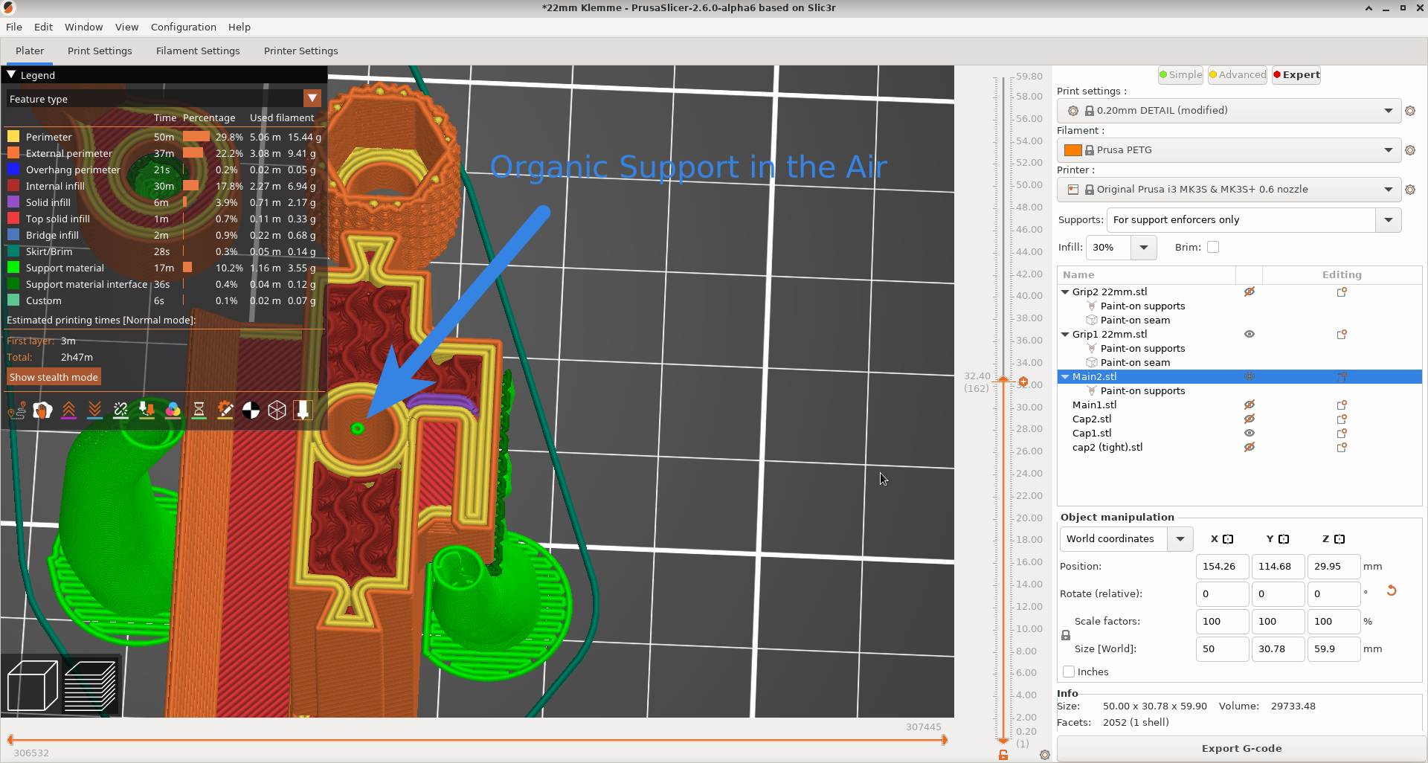Toggle Wipe moves hand icon
This screenshot has height=763, width=1428.
coord(42,410)
